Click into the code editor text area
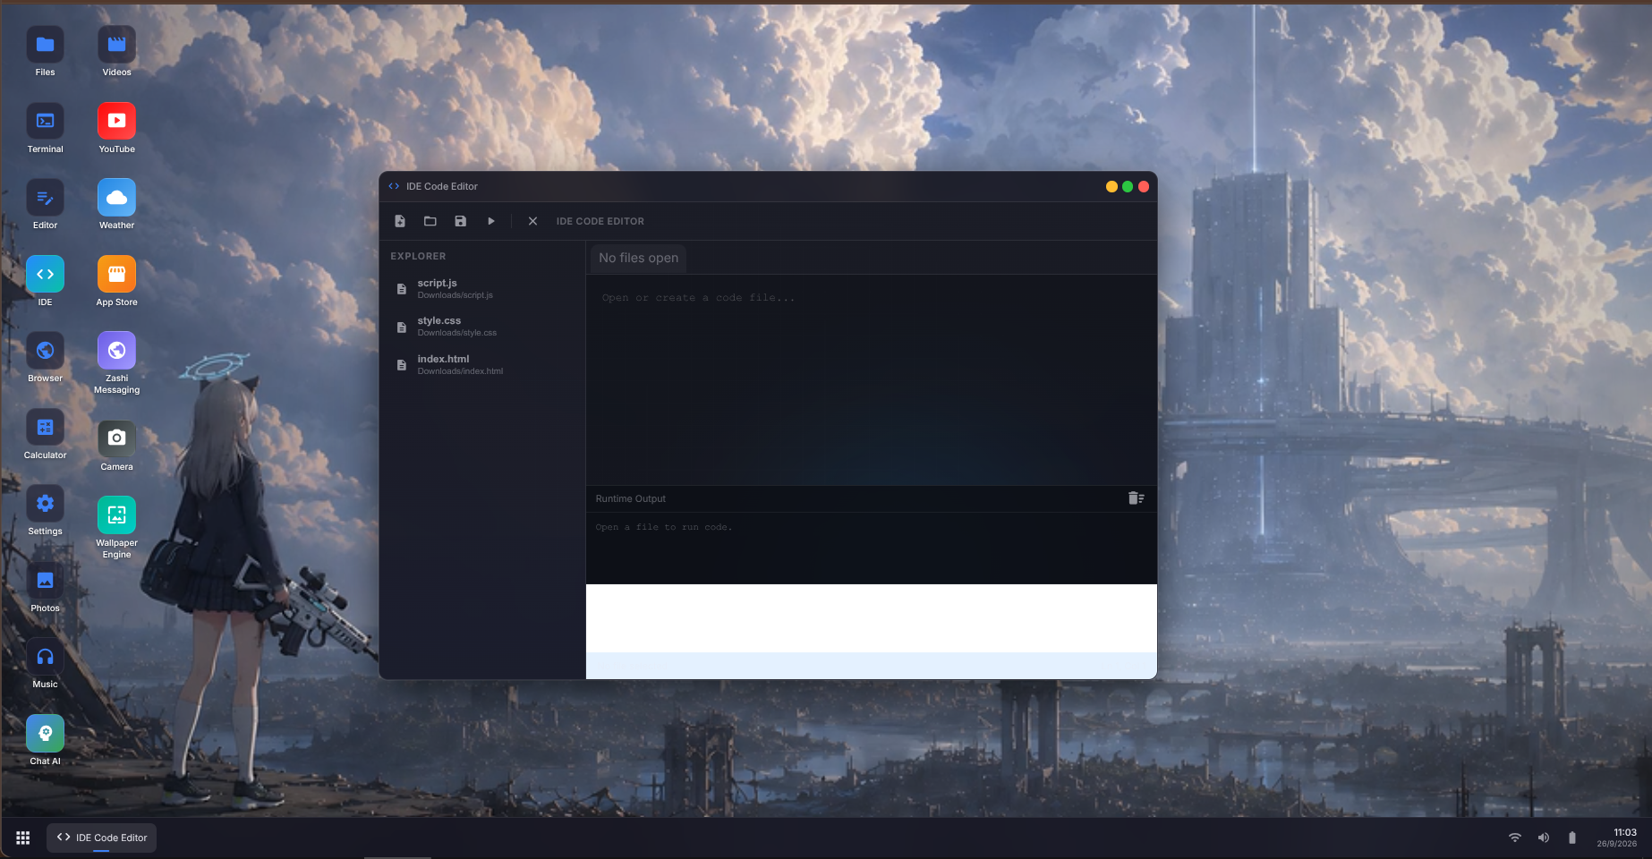The image size is (1652, 859). pos(872,380)
